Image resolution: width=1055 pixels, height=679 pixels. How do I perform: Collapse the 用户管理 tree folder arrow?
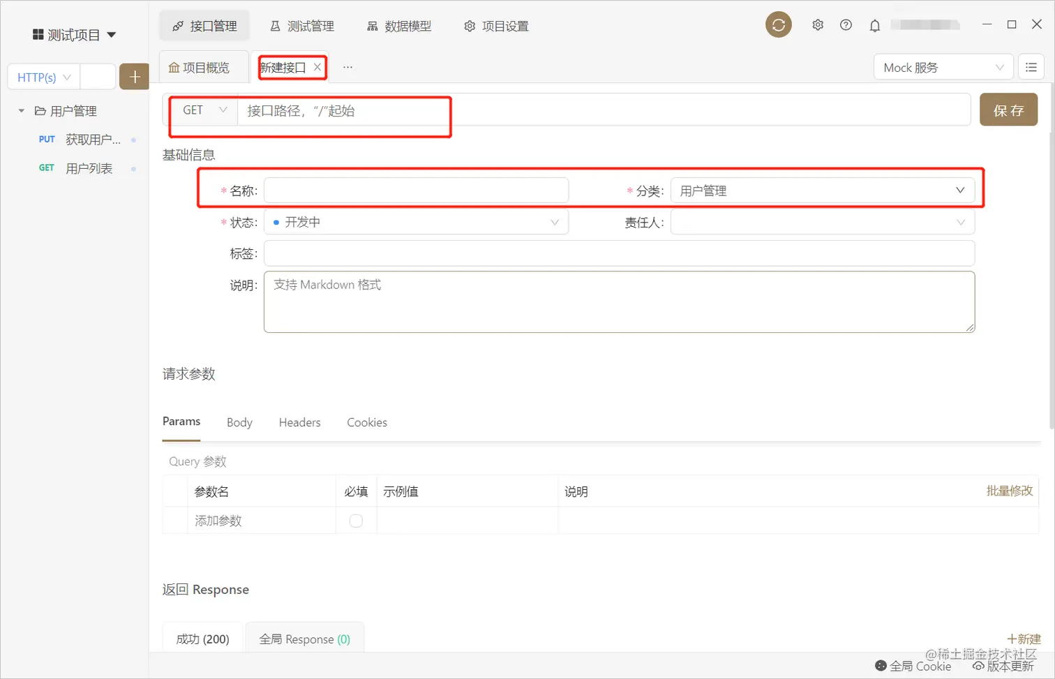point(22,111)
